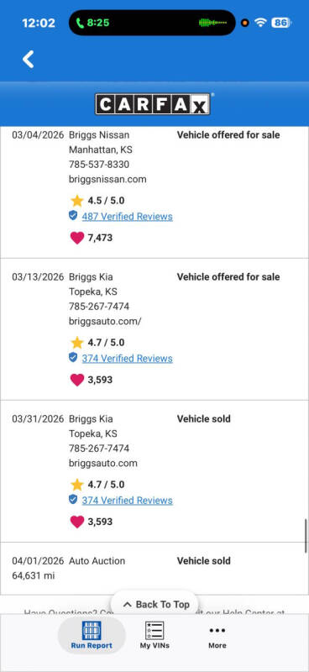Open the My VINs tab
Screen dimensions: 309x672
pos(154,635)
